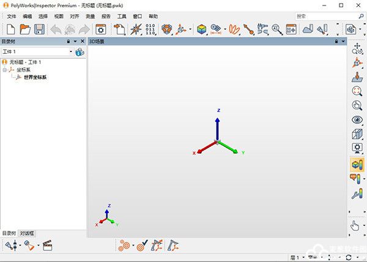Click the magnifier zoom icon in right toolbar

[357, 91]
